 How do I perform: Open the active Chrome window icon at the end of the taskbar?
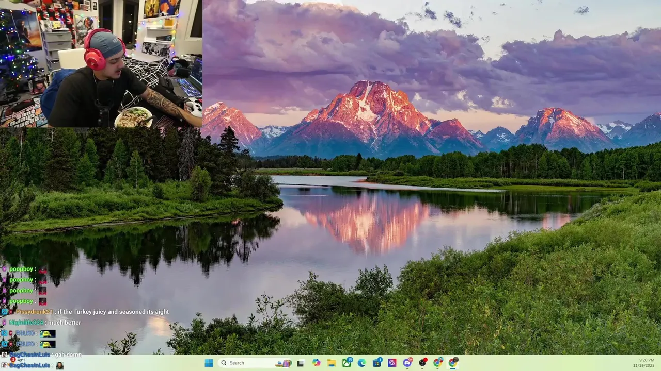pos(453,363)
